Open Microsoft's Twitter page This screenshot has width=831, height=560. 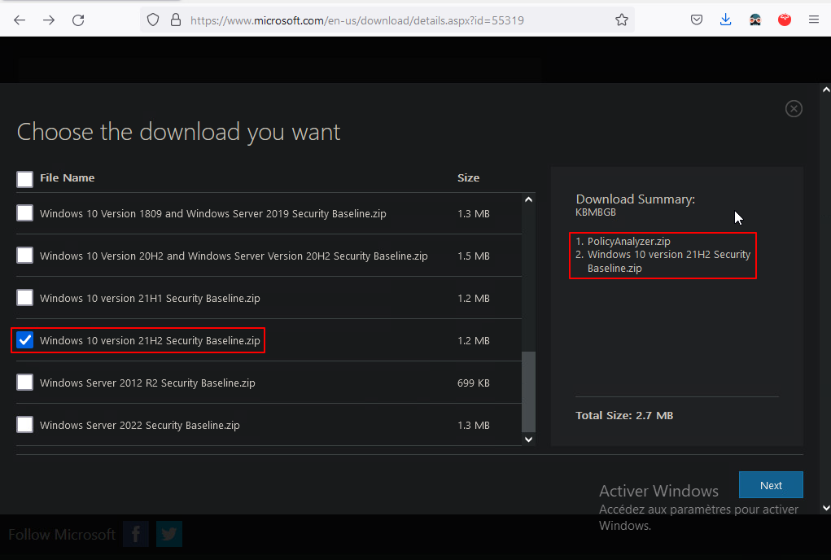(x=169, y=534)
